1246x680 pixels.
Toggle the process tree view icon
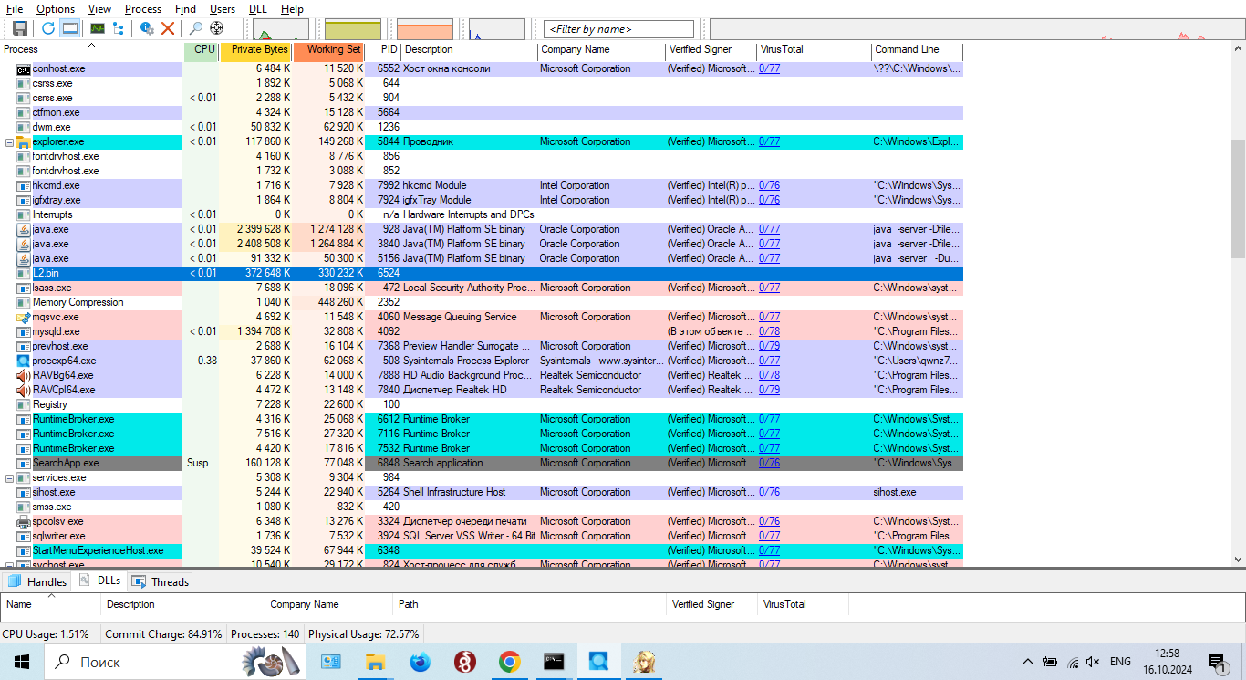tap(119, 28)
